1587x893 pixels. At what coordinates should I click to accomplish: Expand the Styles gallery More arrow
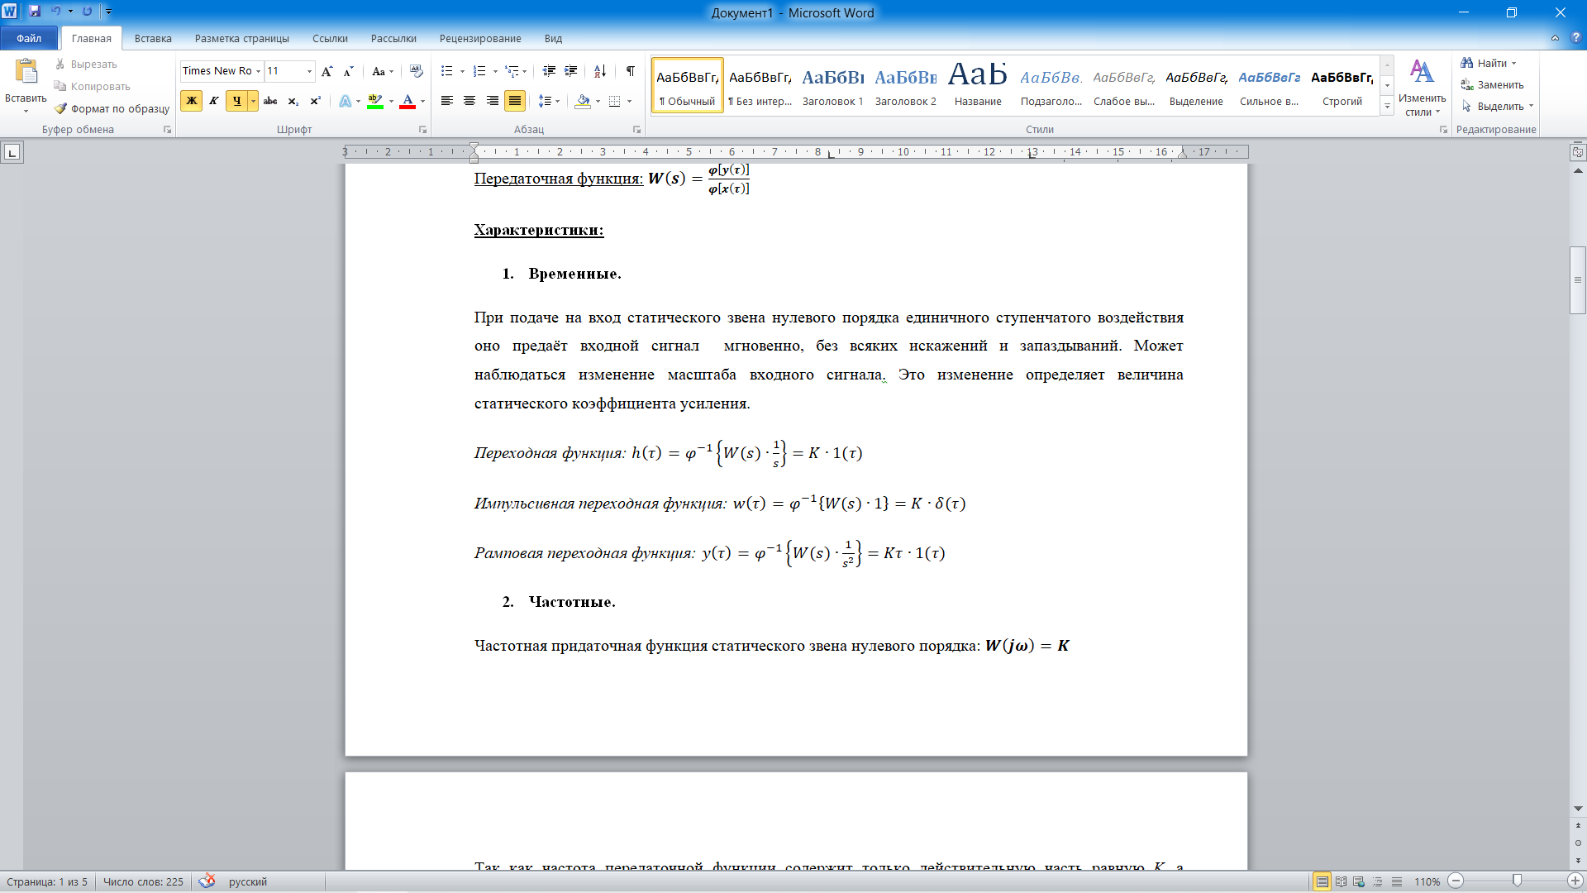pos(1387,106)
